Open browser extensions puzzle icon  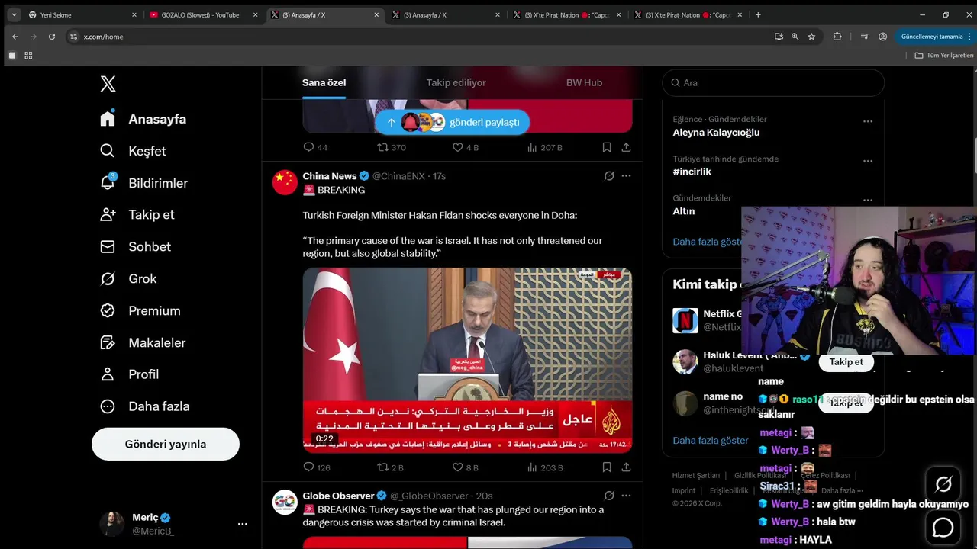click(837, 37)
